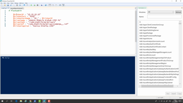Select Add-AppxPackage in the list
This screenshot has width=183, height=103.
(x=146, y=33)
